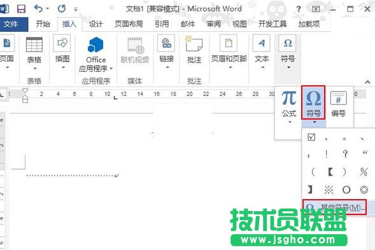Switch to the 页面布局 tab

click(129, 24)
